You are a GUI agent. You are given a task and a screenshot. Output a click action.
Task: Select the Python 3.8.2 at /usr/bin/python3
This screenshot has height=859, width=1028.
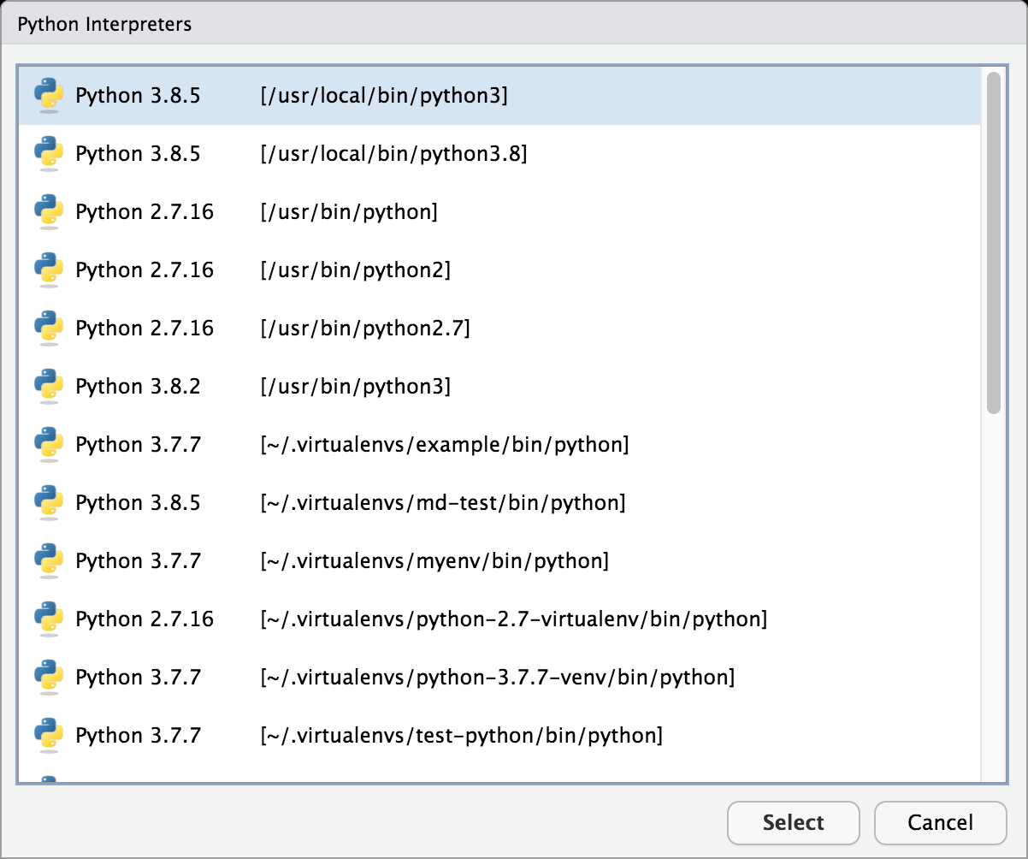coord(257,386)
